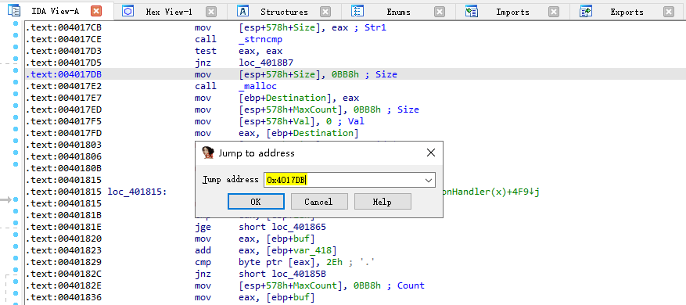Open Help in Jump to address dialog
This screenshot has height=305, width=686.
[383, 202]
